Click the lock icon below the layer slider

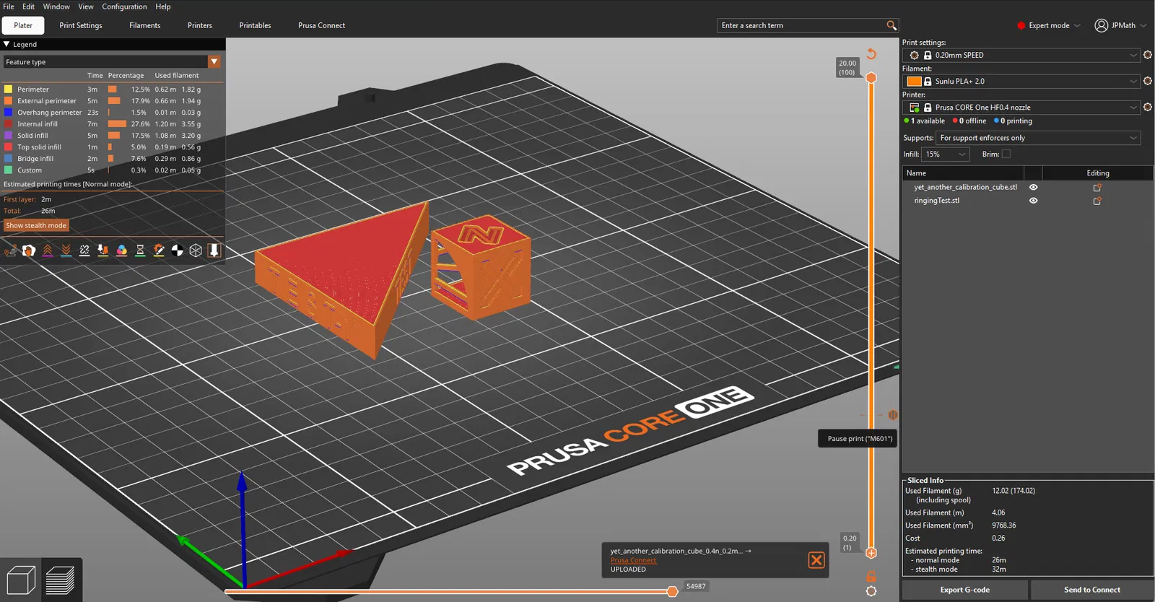(871, 576)
